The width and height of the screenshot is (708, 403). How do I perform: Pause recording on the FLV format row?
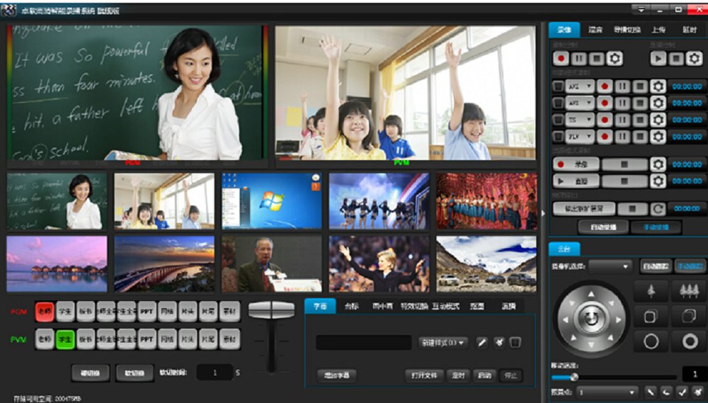click(622, 137)
